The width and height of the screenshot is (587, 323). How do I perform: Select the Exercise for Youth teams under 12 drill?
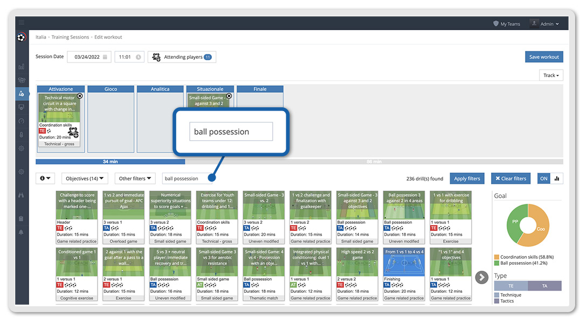click(x=217, y=217)
